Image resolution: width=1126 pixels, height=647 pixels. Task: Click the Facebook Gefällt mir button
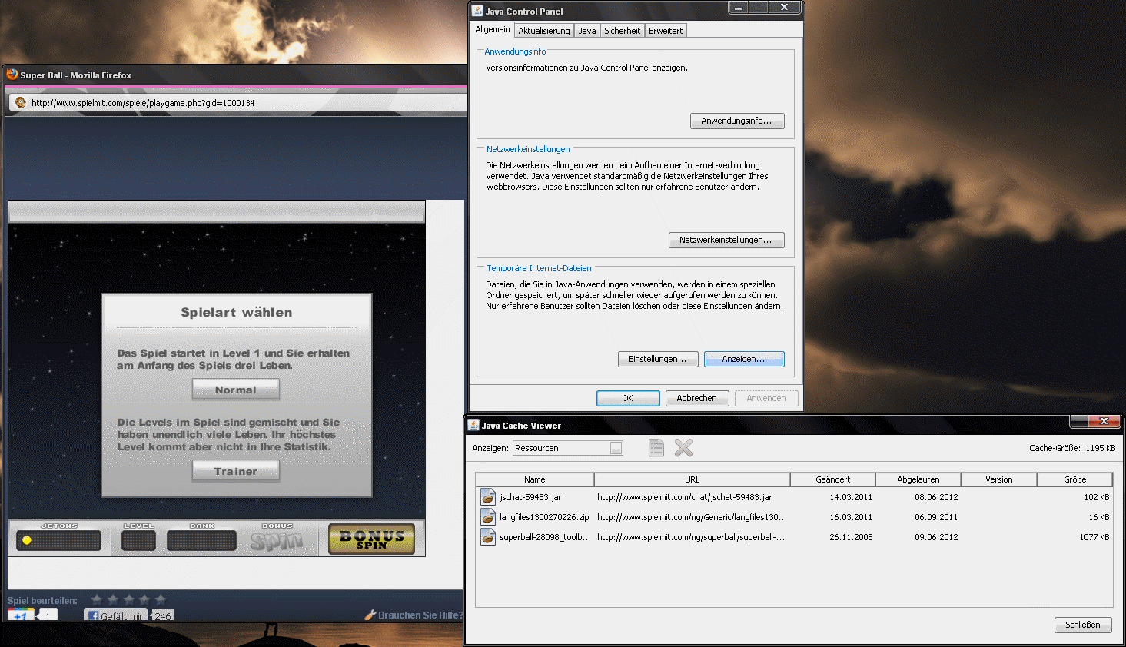tap(115, 615)
